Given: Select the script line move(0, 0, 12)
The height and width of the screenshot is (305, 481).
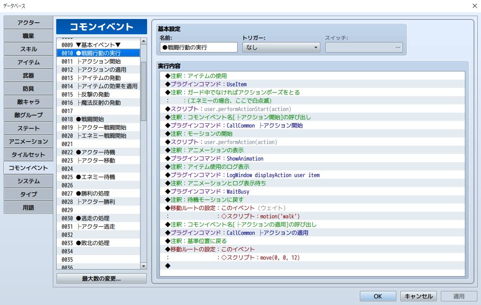Looking at the screenshot, I should [x=312, y=258].
